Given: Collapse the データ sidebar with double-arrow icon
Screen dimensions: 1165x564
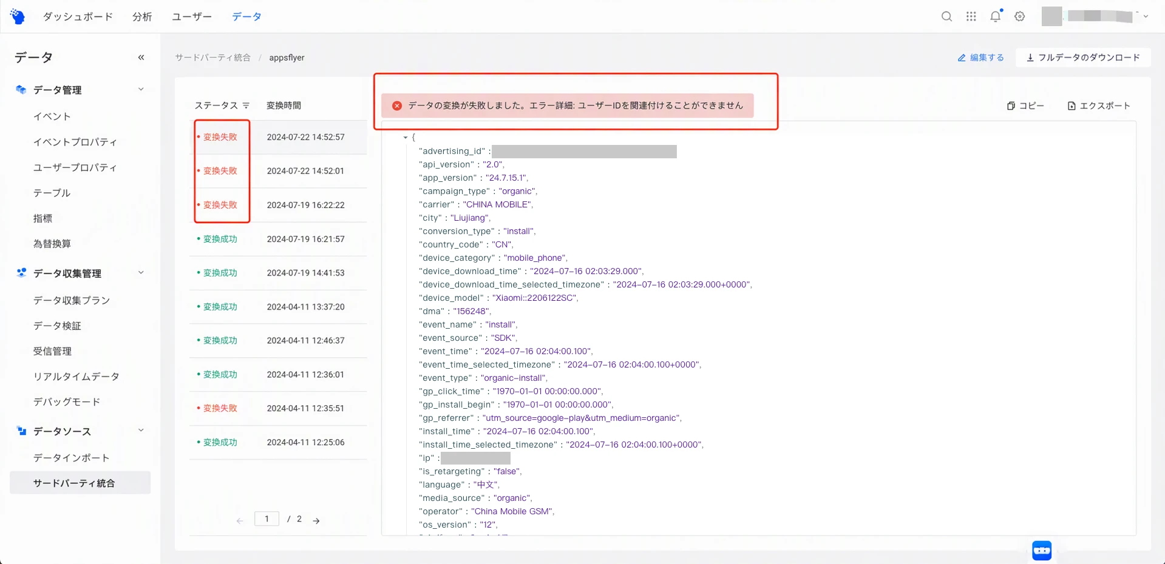Looking at the screenshot, I should 141,58.
